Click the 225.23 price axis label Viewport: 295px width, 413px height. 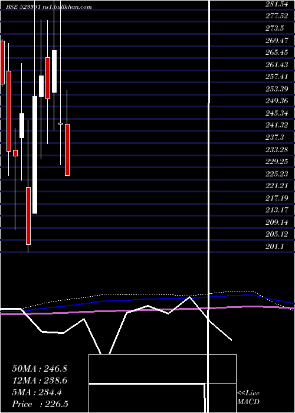(277, 173)
